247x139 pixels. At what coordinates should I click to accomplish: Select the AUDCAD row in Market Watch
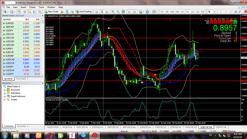[22, 60]
